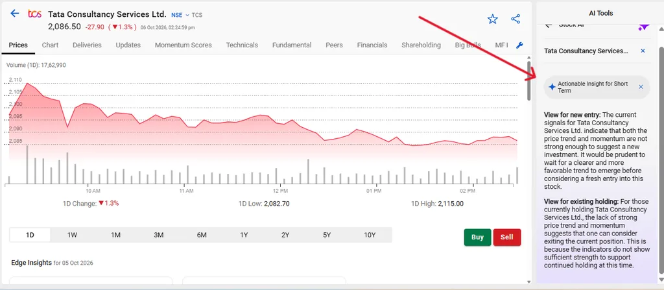Select the 2Y time range
The image size is (664, 290).
click(x=285, y=235)
